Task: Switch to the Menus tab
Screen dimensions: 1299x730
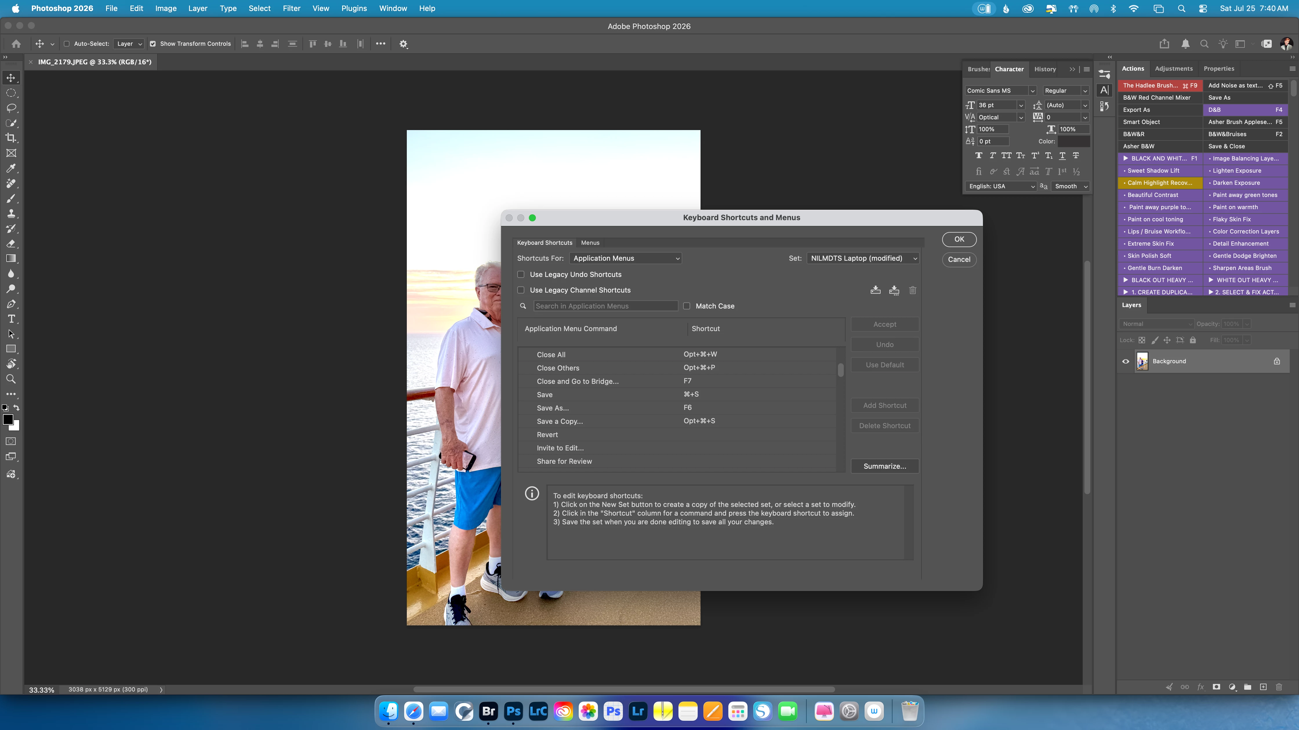Action: 590,243
